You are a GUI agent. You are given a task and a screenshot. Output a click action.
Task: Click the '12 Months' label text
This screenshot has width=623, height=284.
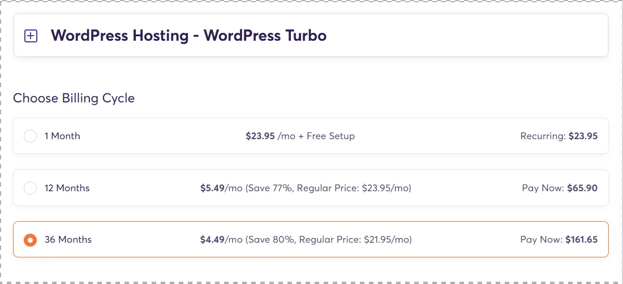pyautogui.click(x=67, y=188)
